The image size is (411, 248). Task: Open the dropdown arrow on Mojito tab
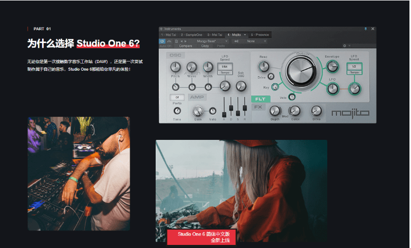click(x=245, y=35)
